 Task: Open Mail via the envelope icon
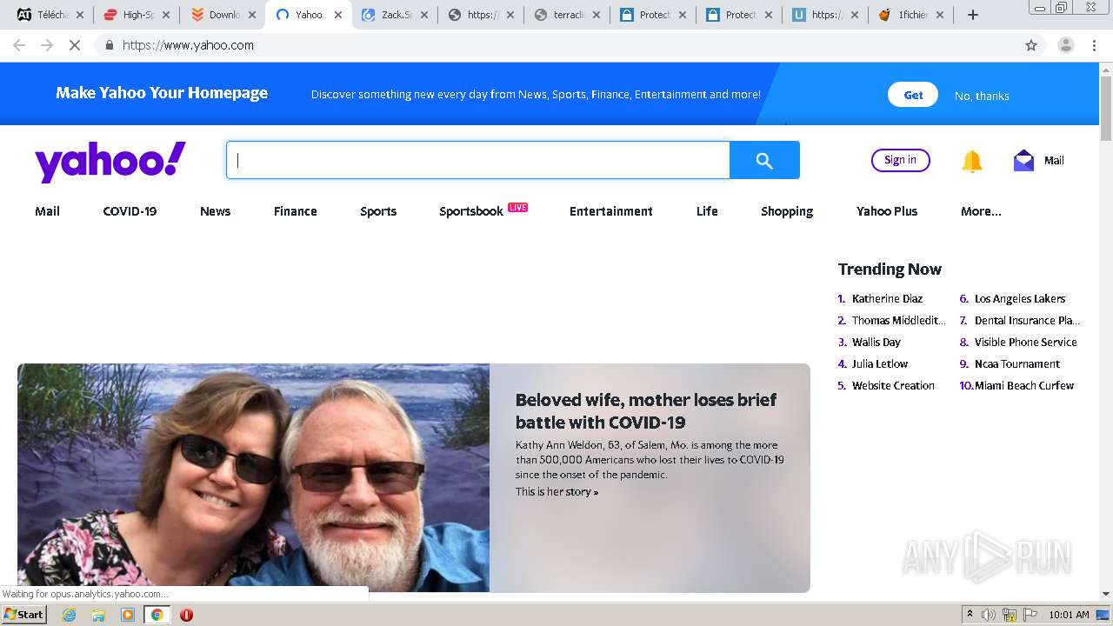pos(1023,161)
